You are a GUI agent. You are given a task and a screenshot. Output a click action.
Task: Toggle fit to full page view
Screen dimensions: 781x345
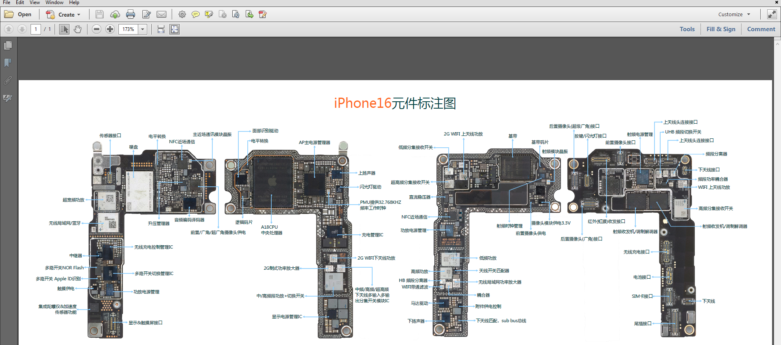tap(175, 29)
